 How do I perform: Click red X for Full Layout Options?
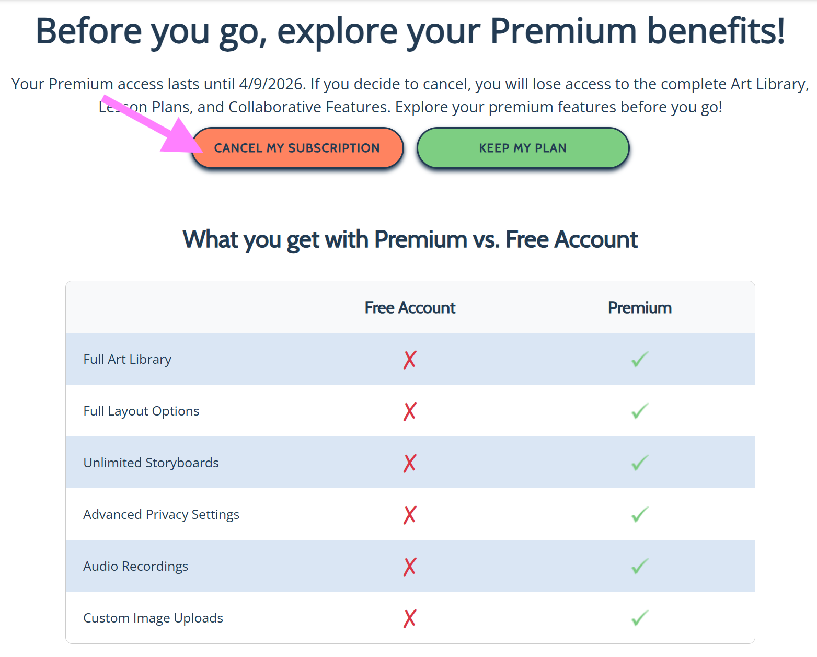410,411
